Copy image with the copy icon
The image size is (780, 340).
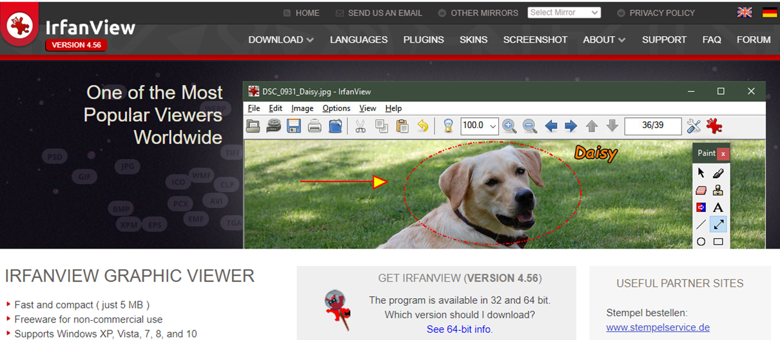(382, 126)
